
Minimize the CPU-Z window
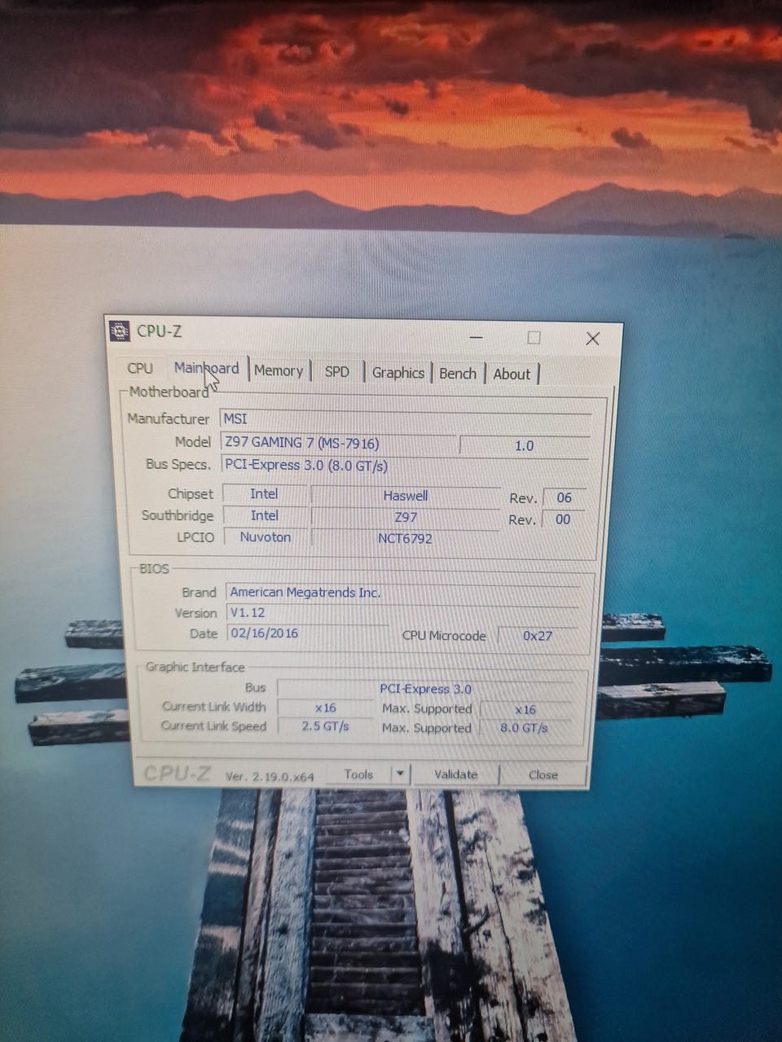pos(476,337)
